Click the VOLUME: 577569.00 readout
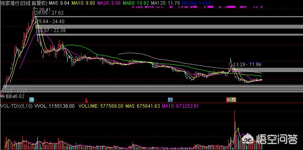 coord(101,106)
